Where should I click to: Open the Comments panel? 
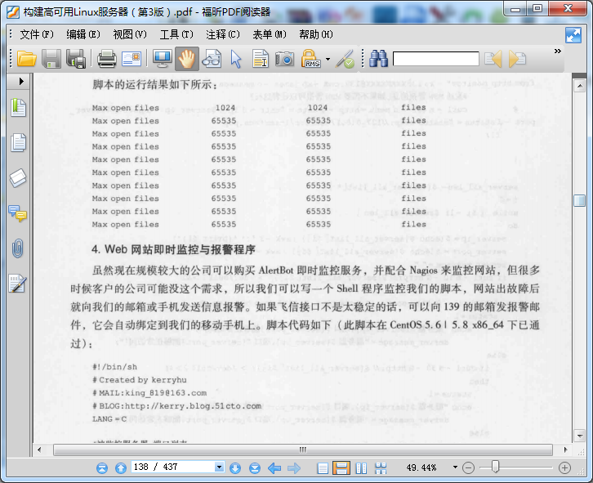17,213
